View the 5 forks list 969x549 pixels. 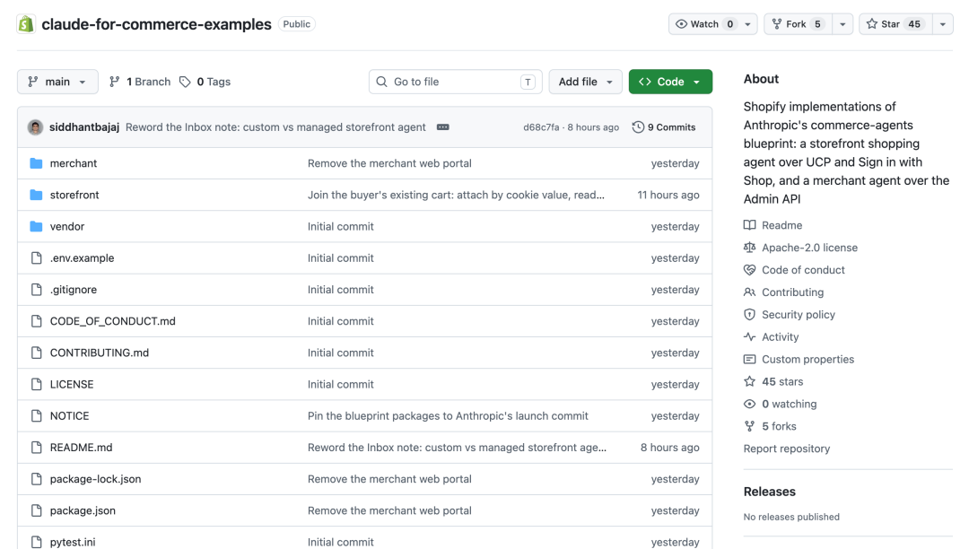click(779, 425)
